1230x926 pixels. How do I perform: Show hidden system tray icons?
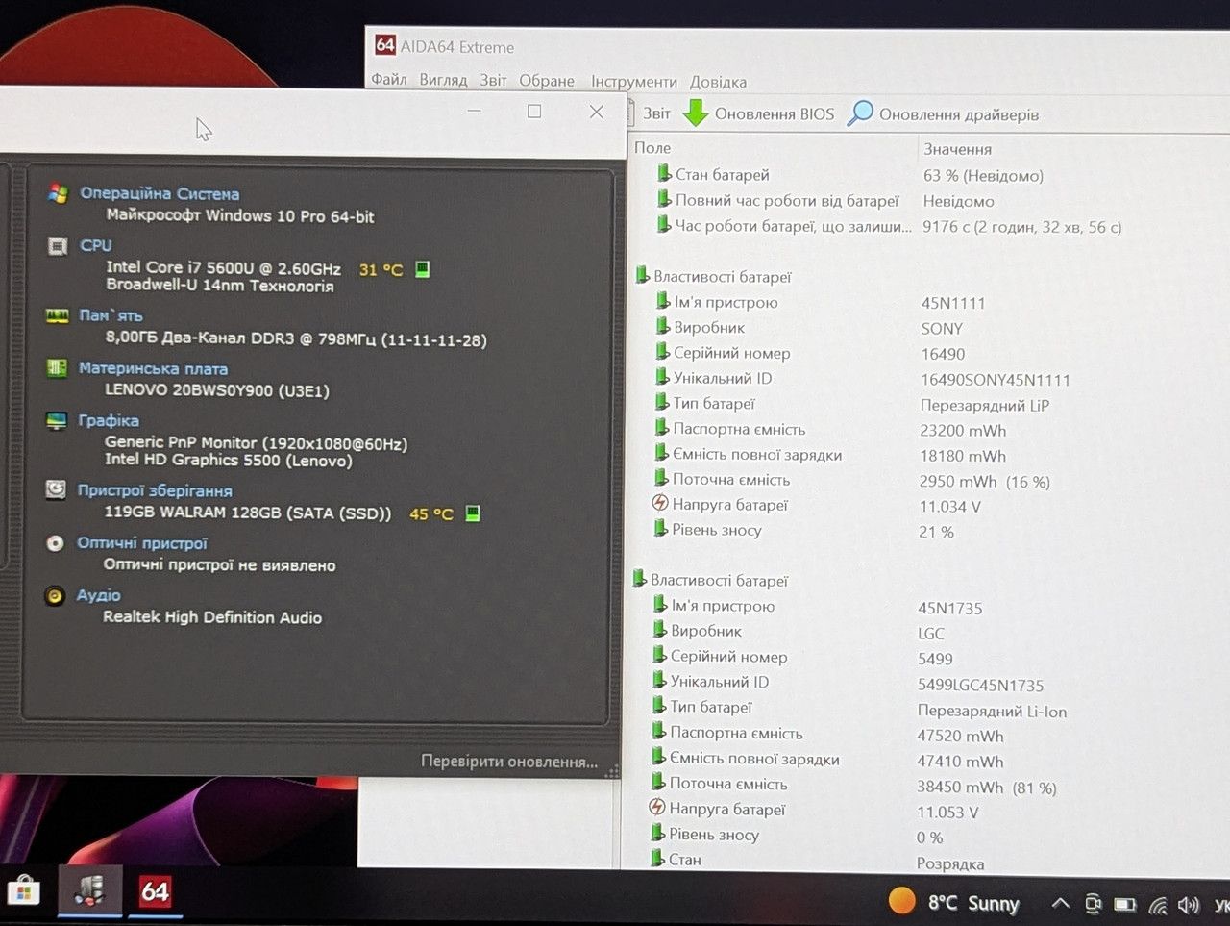point(1060,904)
